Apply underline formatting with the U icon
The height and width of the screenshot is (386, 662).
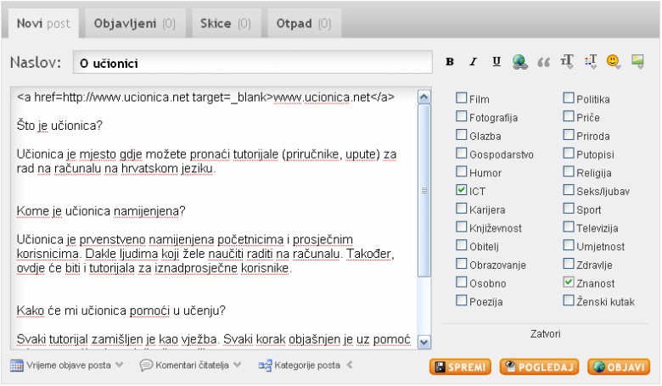[496, 62]
